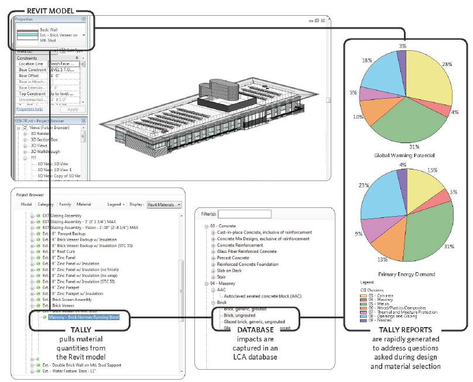Expand the 3D Section Box tree node
The height and width of the screenshot is (382, 473).
pyautogui.click(x=25, y=140)
